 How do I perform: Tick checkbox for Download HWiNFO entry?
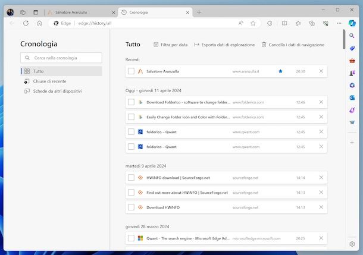(131, 207)
